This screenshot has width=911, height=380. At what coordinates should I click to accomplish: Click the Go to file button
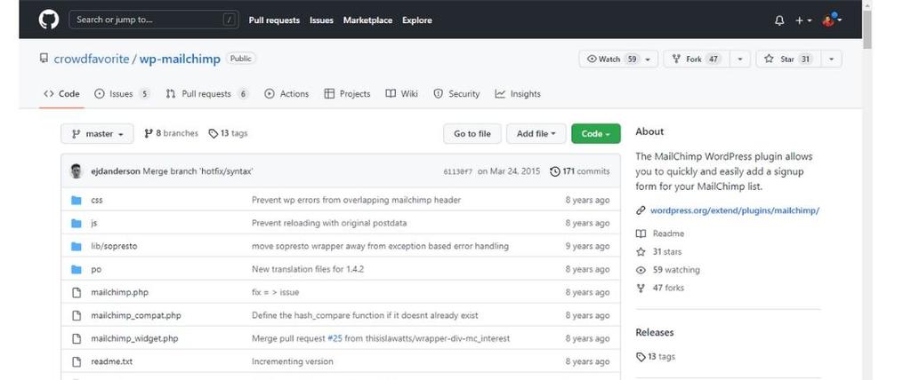coord(472,133)
